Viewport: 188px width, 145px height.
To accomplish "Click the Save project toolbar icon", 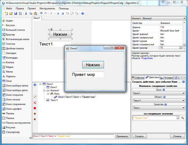I will click(16, 14).
